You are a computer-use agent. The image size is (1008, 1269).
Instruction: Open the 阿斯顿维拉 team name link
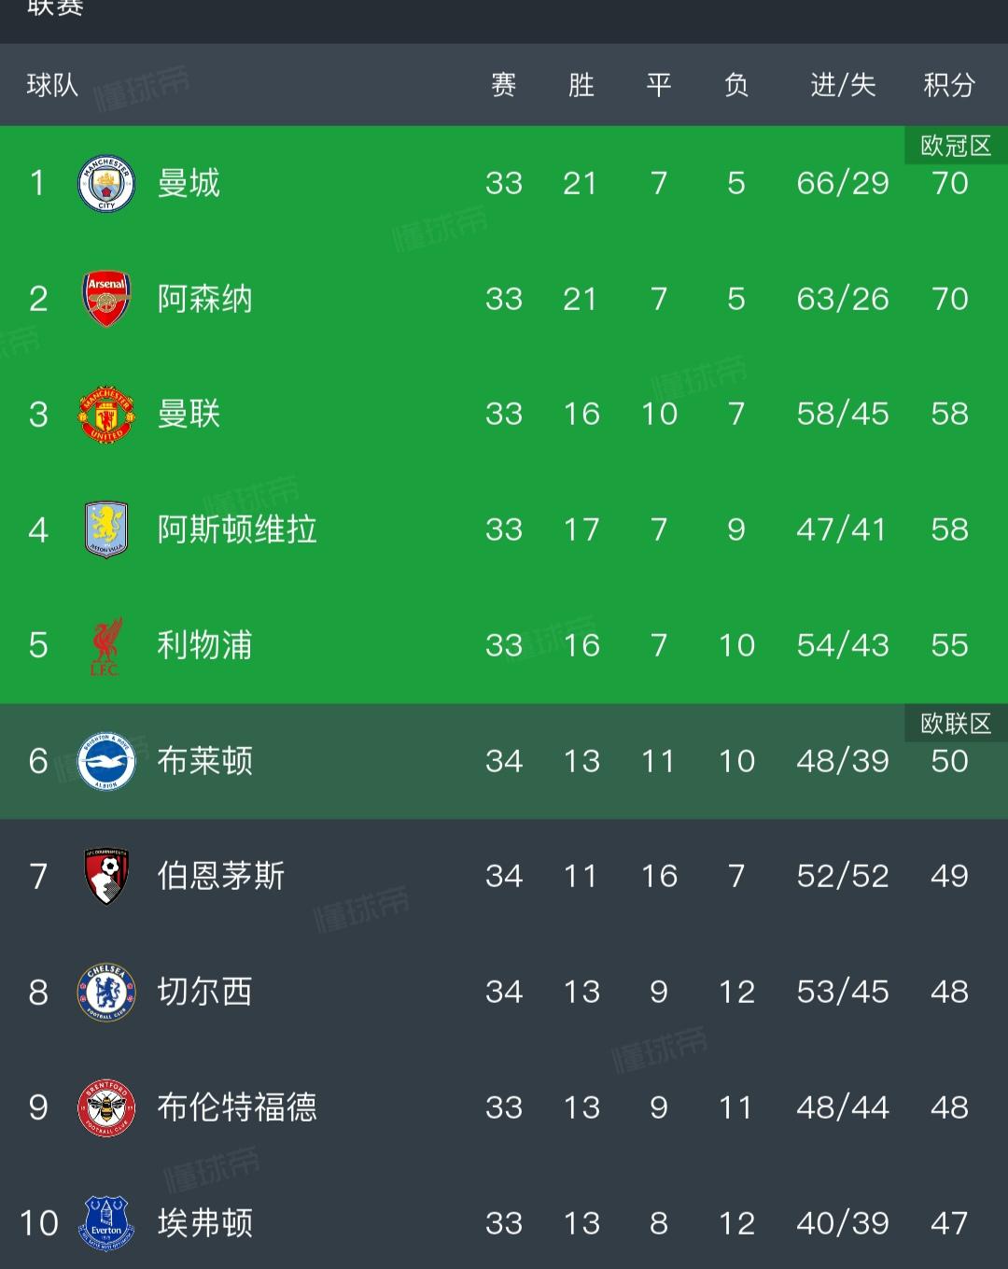tap(237, 529)
